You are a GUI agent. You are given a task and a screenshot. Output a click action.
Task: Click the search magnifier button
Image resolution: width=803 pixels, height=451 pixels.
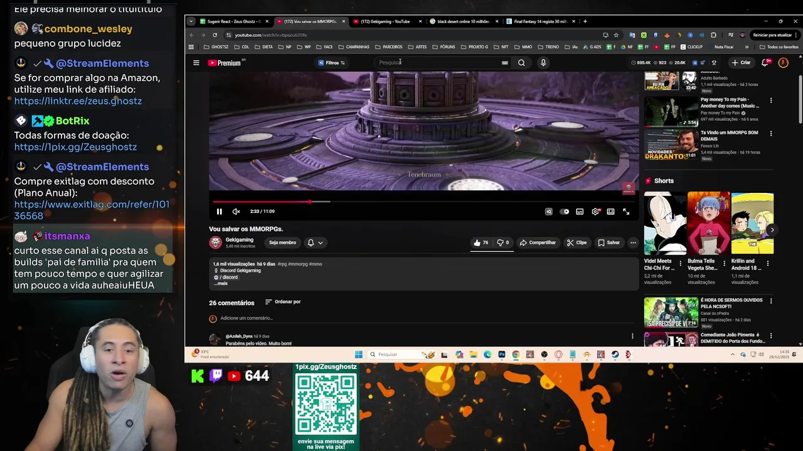521,63
